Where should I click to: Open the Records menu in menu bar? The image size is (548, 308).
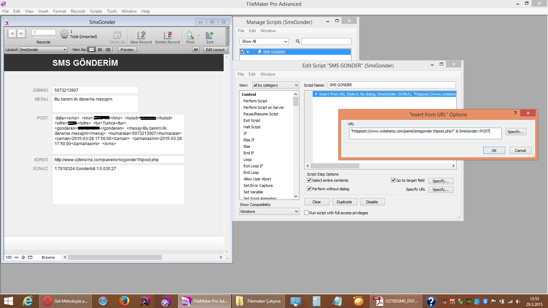pyautogui.click(x=78, y=11)
